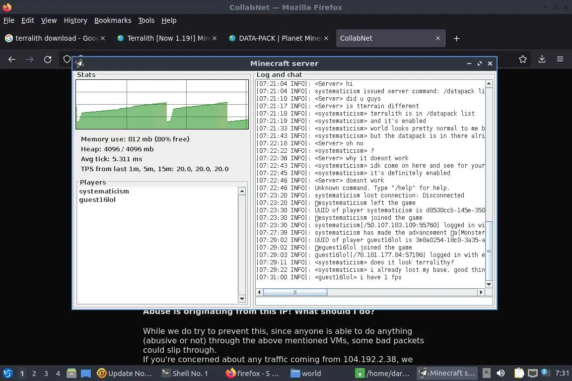572x381 pixels.
Task: Open the volume control tray icon
Action: point(500,373)
